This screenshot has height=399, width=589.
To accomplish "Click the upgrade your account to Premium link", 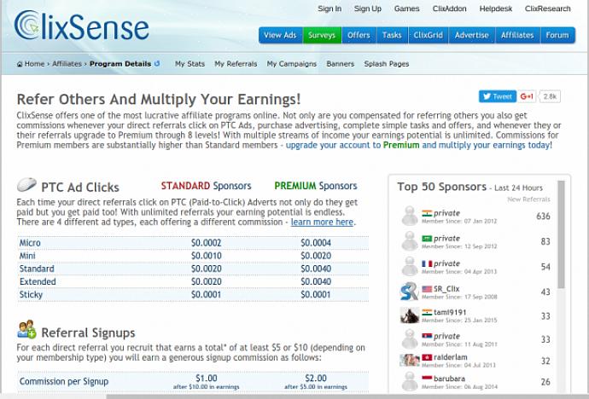I will pos(419,145).
